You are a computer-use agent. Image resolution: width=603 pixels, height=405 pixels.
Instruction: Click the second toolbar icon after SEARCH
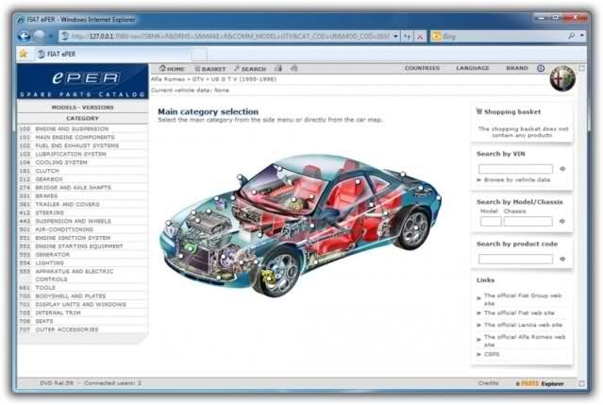coord(293,68)
